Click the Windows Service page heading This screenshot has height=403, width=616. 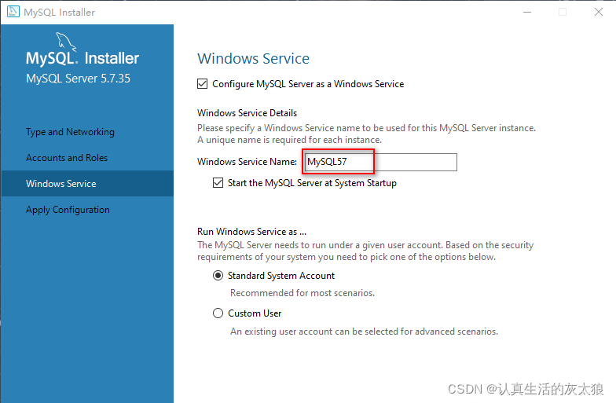tap(253, 58)
